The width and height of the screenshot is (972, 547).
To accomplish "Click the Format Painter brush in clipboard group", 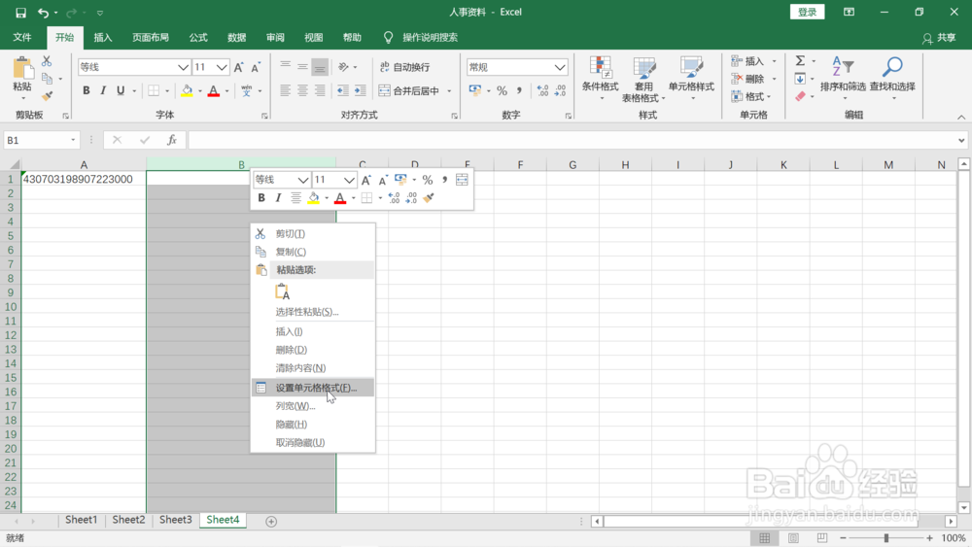I will click(47, 96).
